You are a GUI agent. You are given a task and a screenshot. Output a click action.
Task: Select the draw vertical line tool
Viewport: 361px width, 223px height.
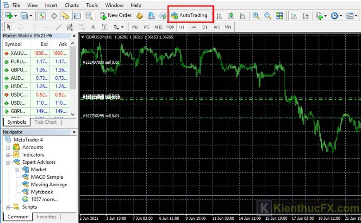pos(35,27)
